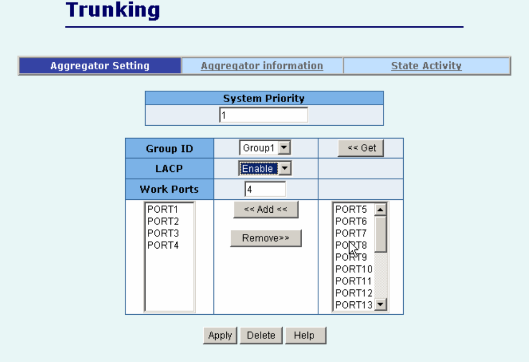Switch to Aggregator information tab
The image size is (529, 362).
[x=262, y=66]
